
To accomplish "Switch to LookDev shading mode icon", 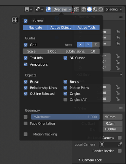I will click(x=95, y=9).
